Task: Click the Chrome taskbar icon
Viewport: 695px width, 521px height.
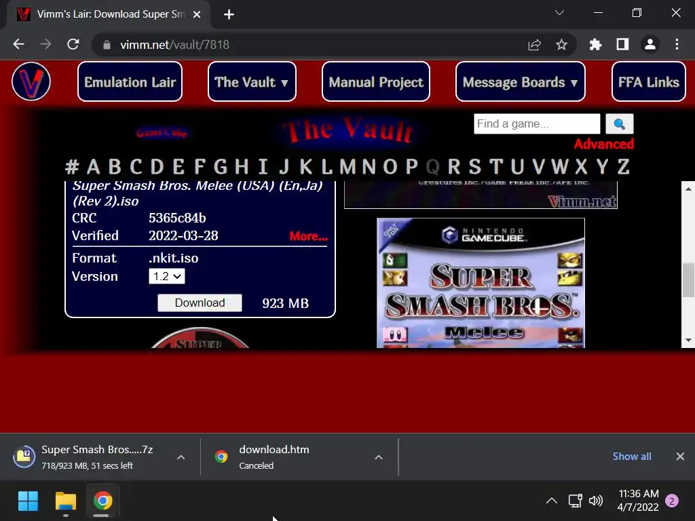Action: coord(102,501)
